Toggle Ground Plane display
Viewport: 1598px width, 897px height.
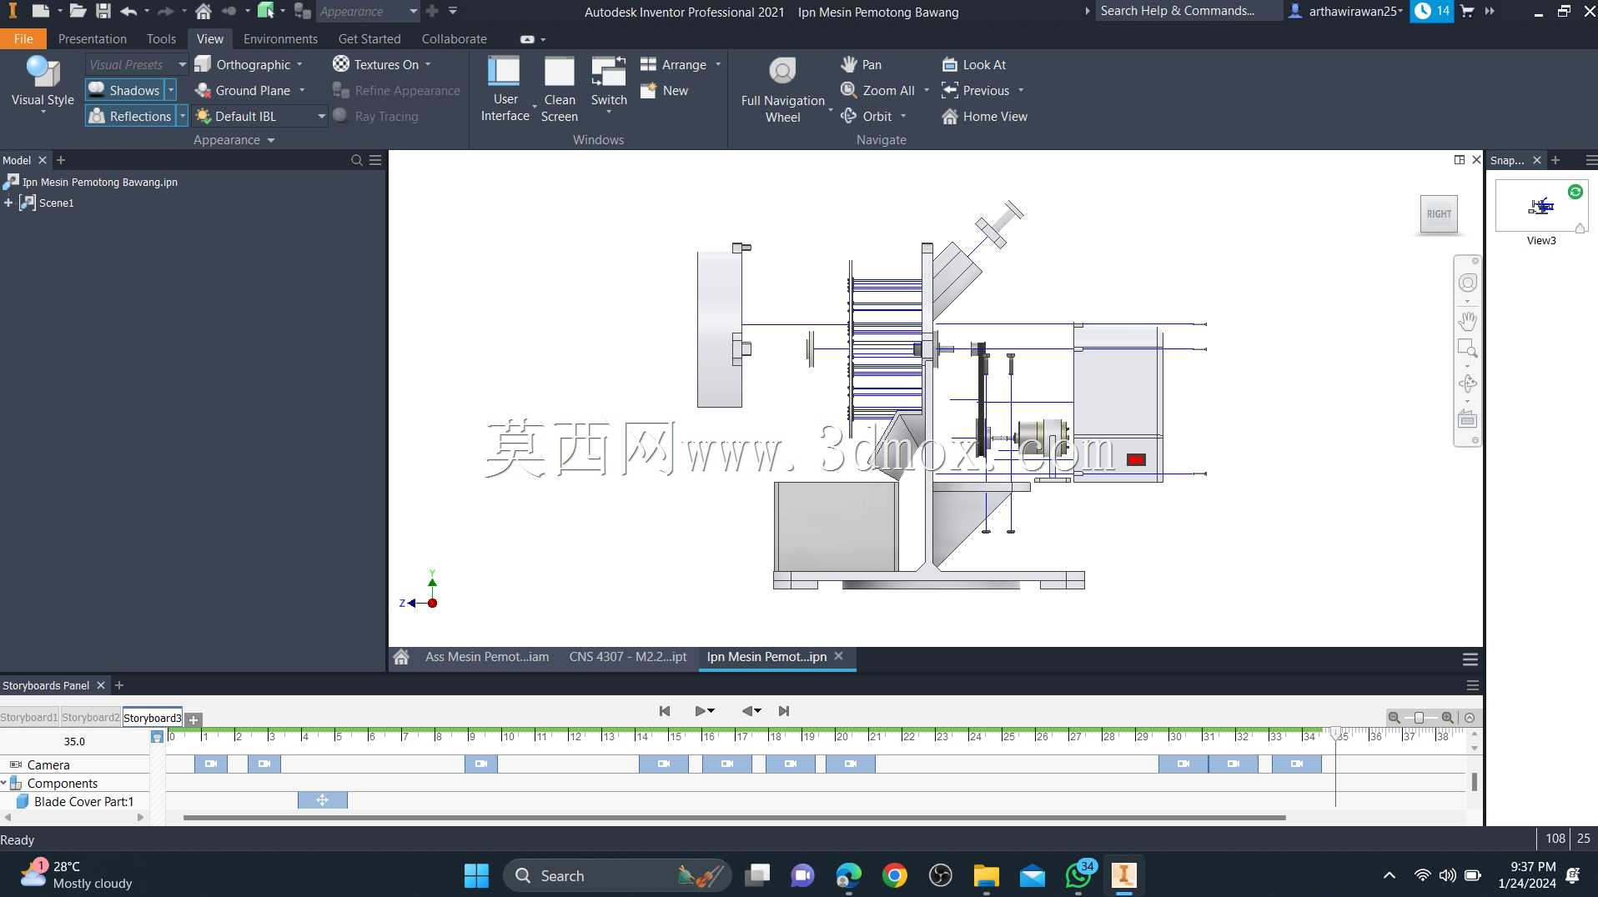point(243,90)
